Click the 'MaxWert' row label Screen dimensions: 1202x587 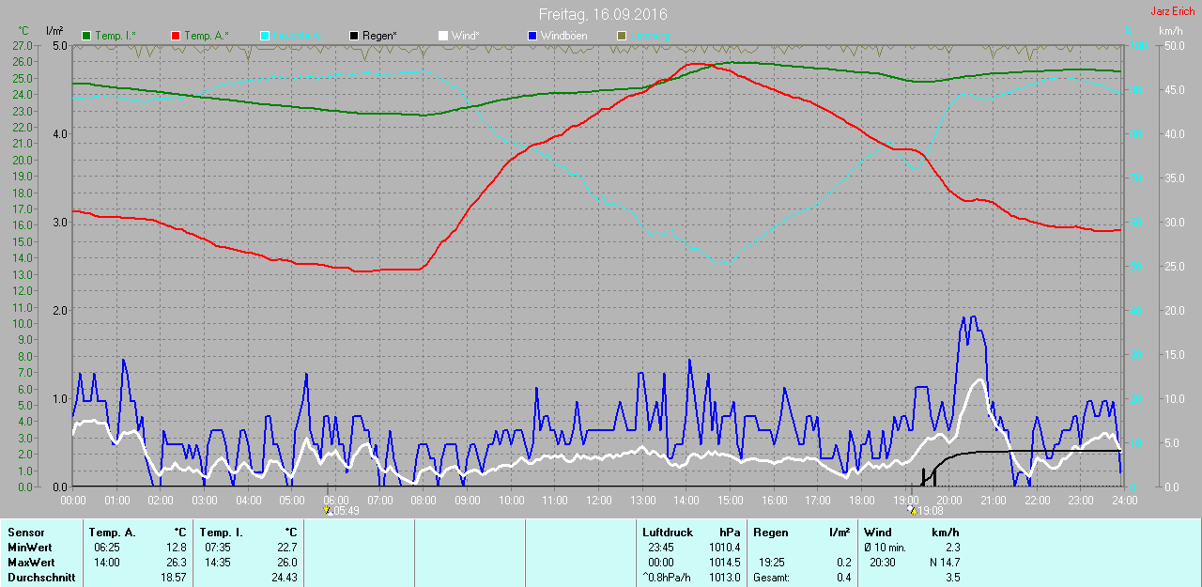tap(29, 563)
